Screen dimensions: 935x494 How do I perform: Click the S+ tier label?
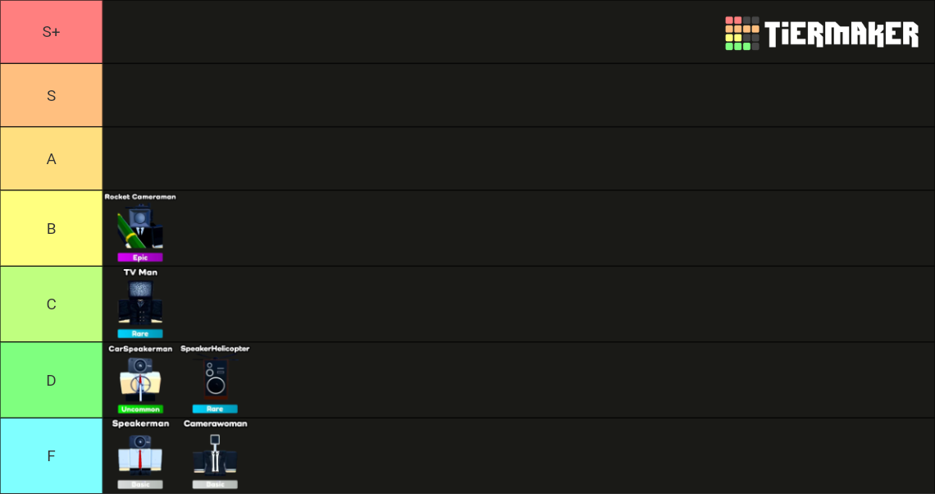tap(51, 31)
